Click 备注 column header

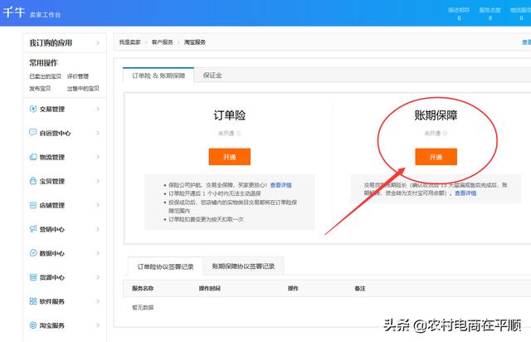pos(360,288)
